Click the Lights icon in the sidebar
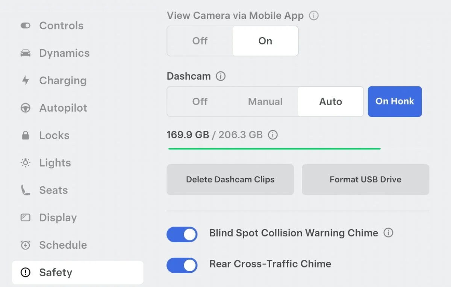This screenshot has width=451, height=287. coord(25,163)
